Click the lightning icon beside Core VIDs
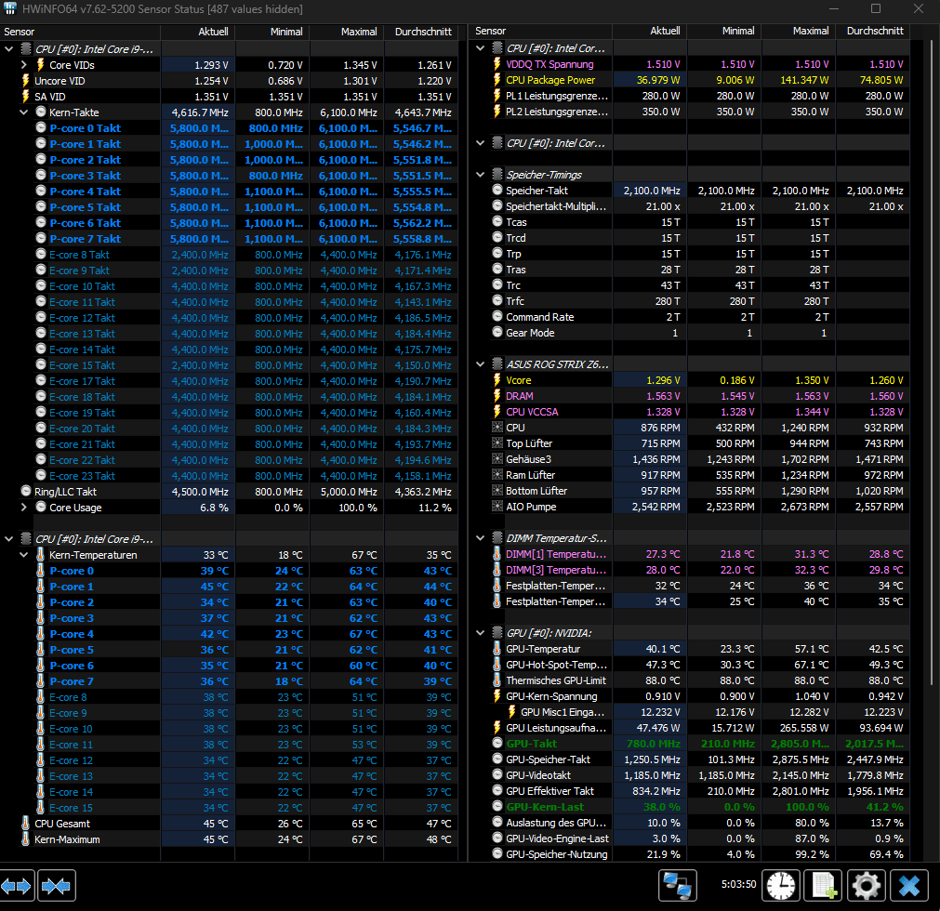 41,65
